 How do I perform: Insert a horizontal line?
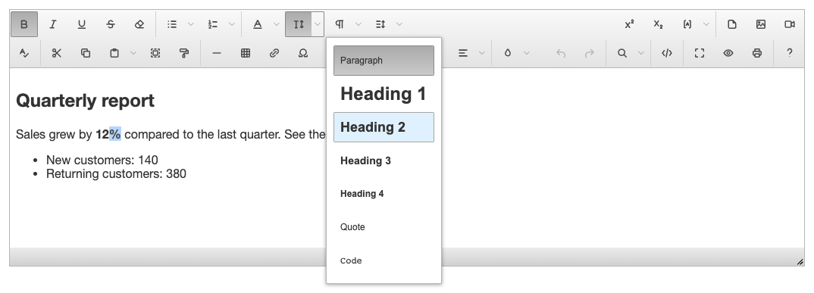[217, 53]
